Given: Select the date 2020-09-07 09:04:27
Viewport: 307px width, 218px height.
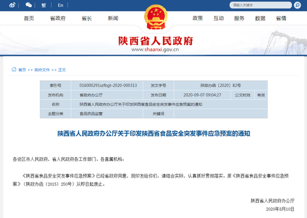Looking at the screenshot, I should 202,95.
